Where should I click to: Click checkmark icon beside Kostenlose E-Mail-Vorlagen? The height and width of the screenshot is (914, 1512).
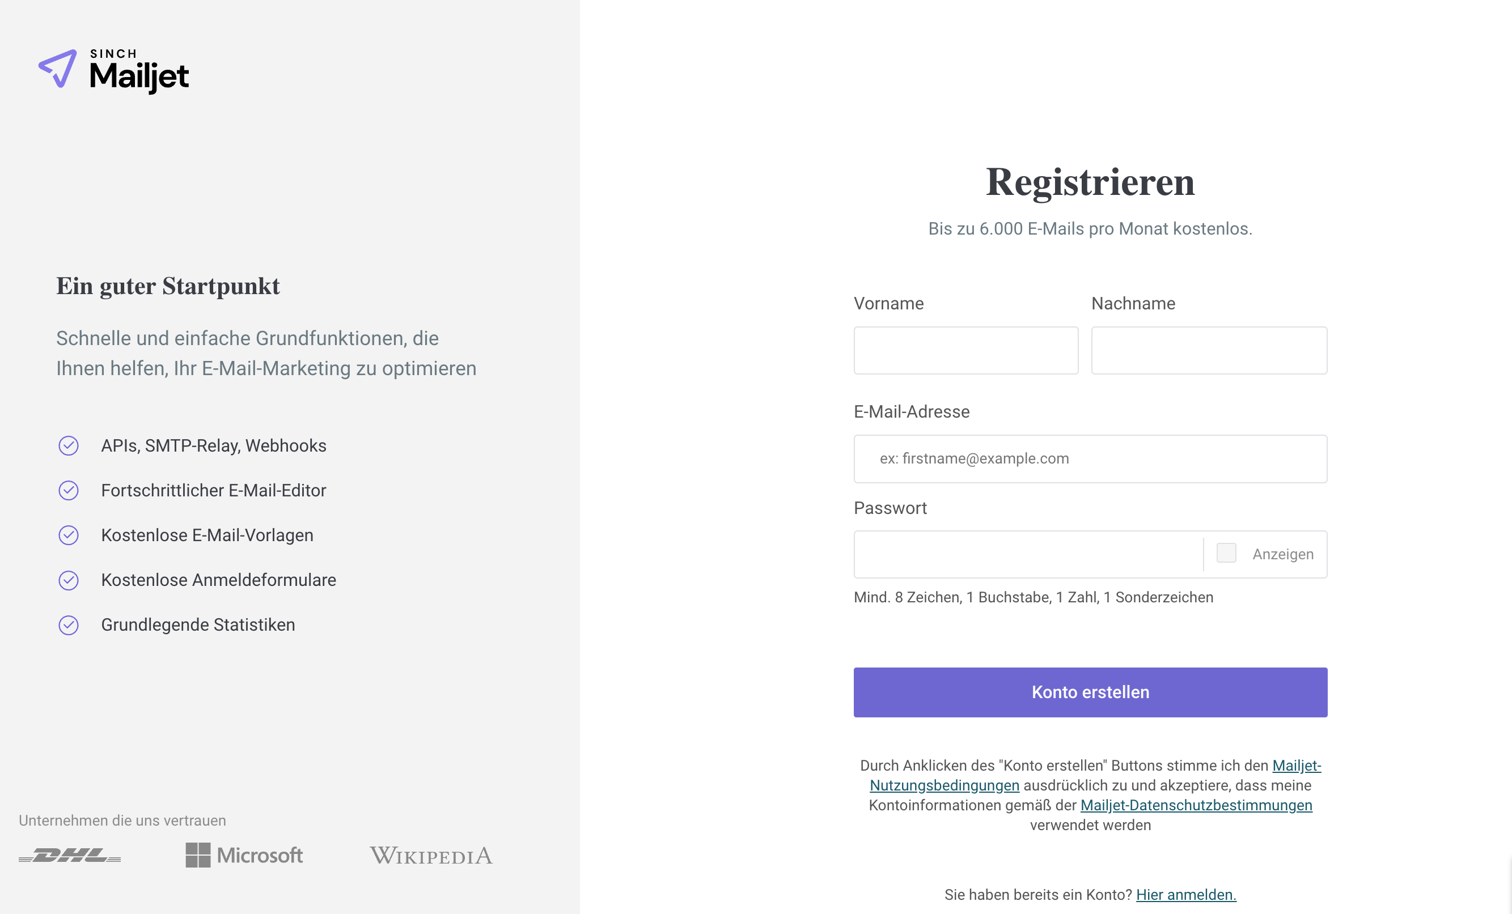click(x=68, y=535)
